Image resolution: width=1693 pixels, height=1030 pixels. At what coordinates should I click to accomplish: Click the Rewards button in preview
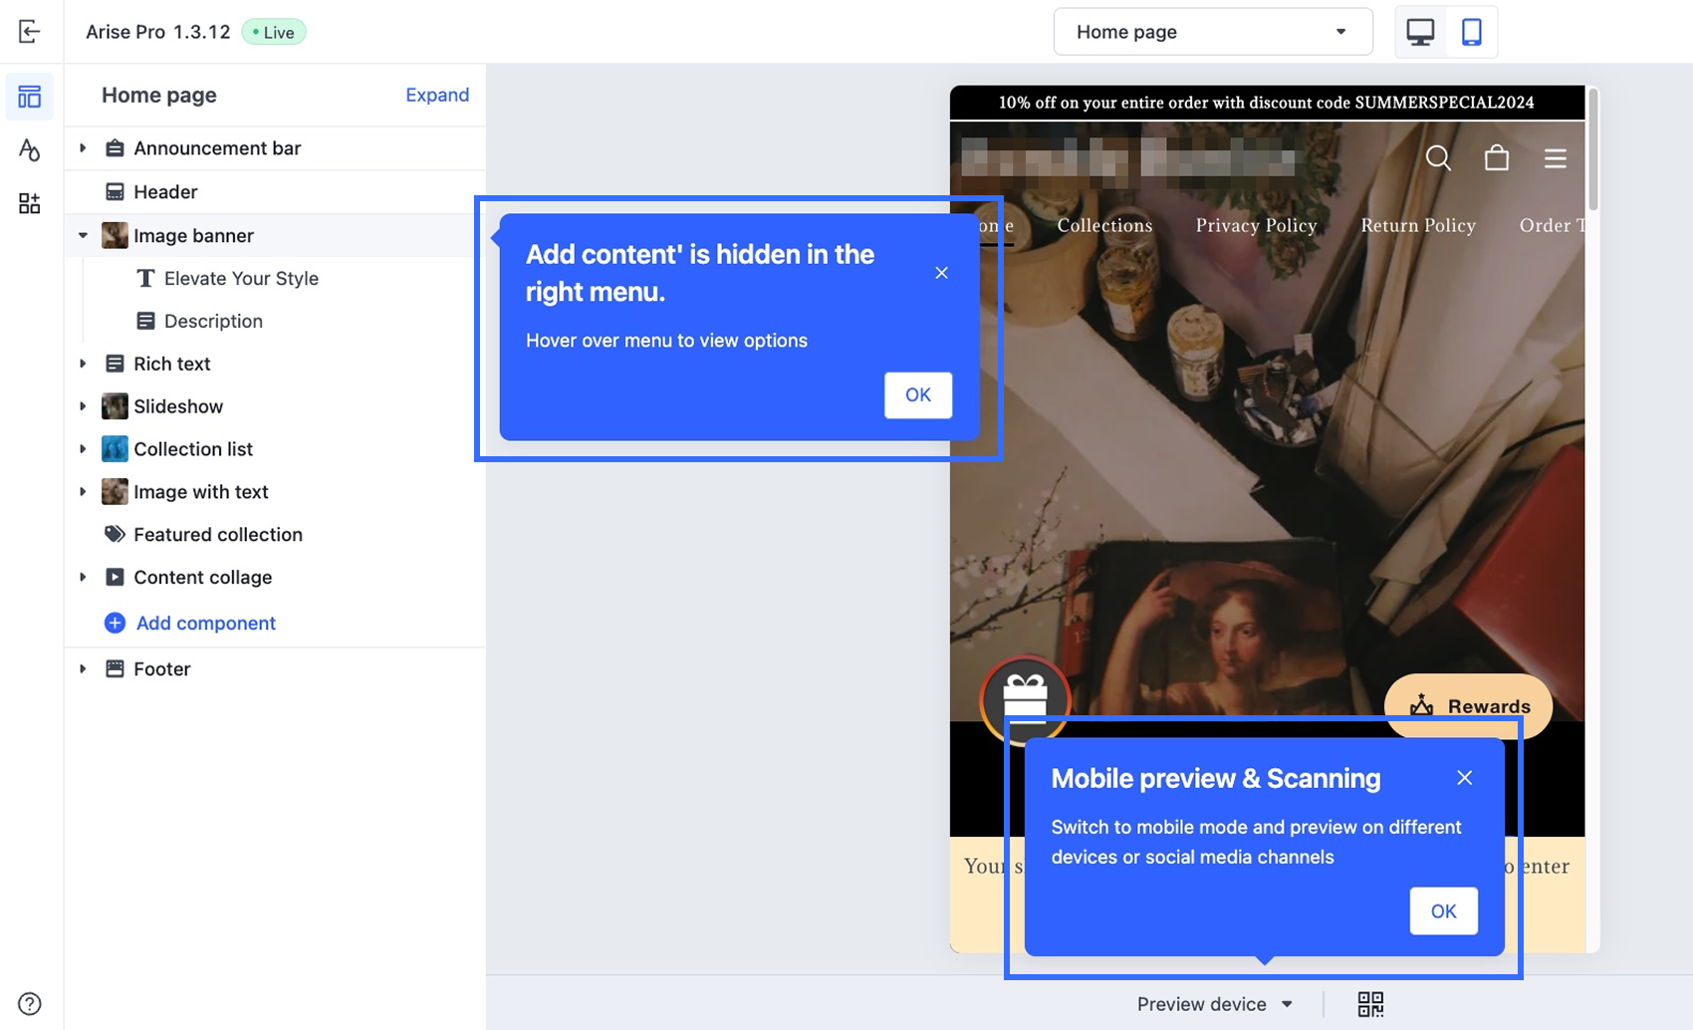[x=1468, y=706]
